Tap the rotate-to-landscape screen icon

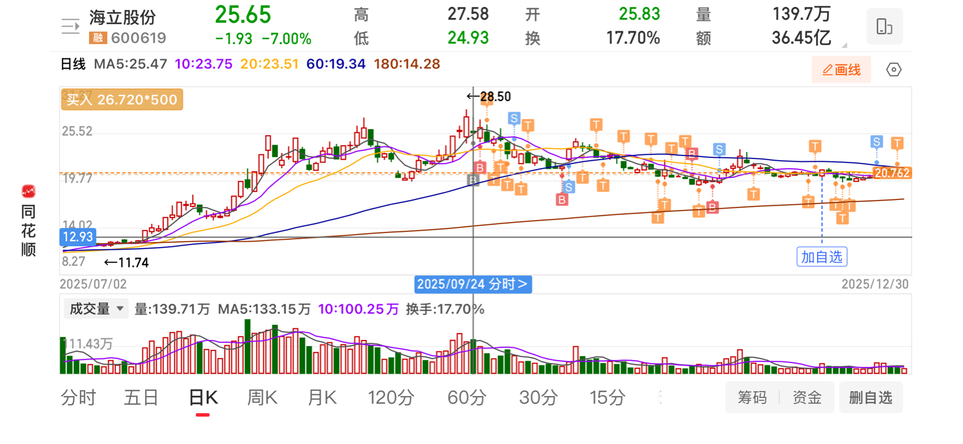tap(884, 27)
